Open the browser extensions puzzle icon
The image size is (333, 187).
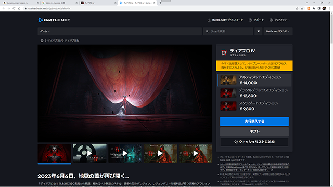[314, 8]
